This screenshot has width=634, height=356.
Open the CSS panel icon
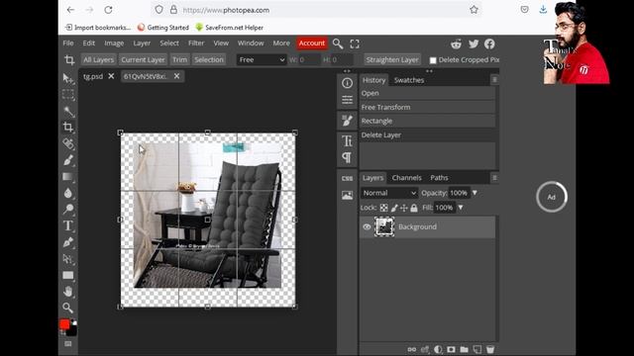[347, 178]
